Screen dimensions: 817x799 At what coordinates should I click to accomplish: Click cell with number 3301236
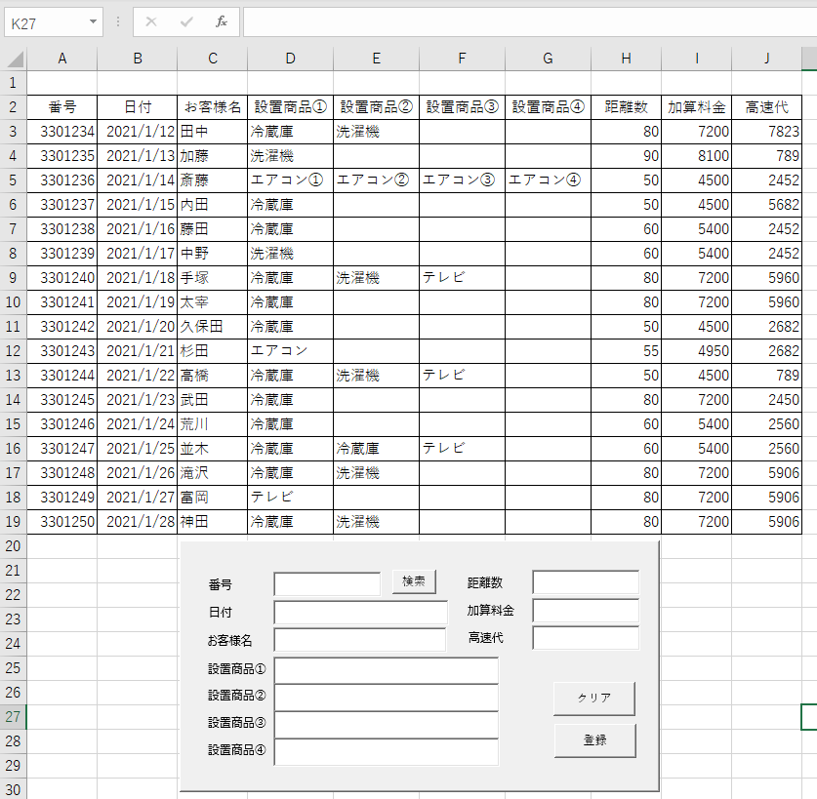pyautogui.click(x=62, y=180)
